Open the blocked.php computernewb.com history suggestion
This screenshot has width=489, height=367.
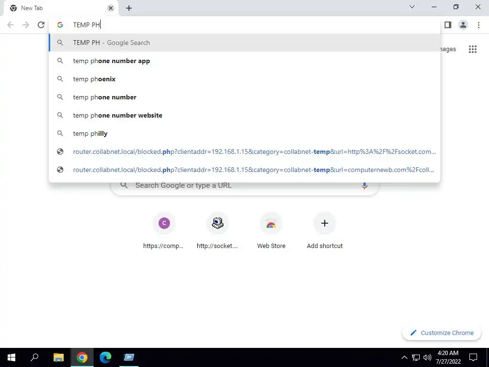tap(244, 170)
